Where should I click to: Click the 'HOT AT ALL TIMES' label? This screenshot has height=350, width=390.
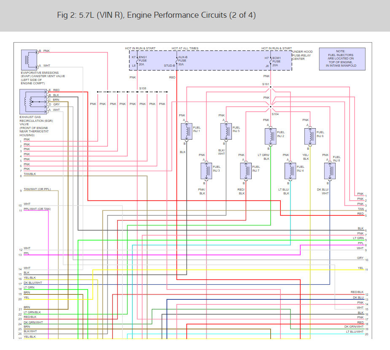185,48
